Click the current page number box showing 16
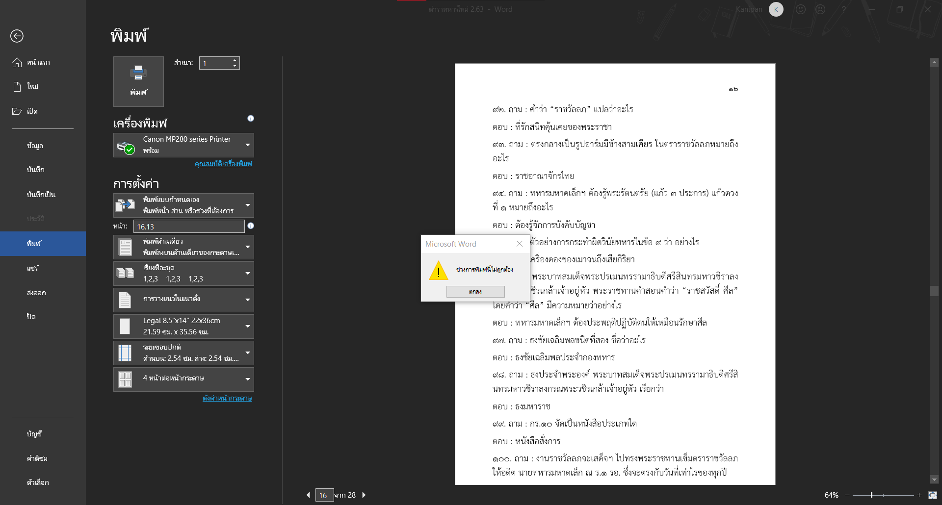 tap(324, 495)
